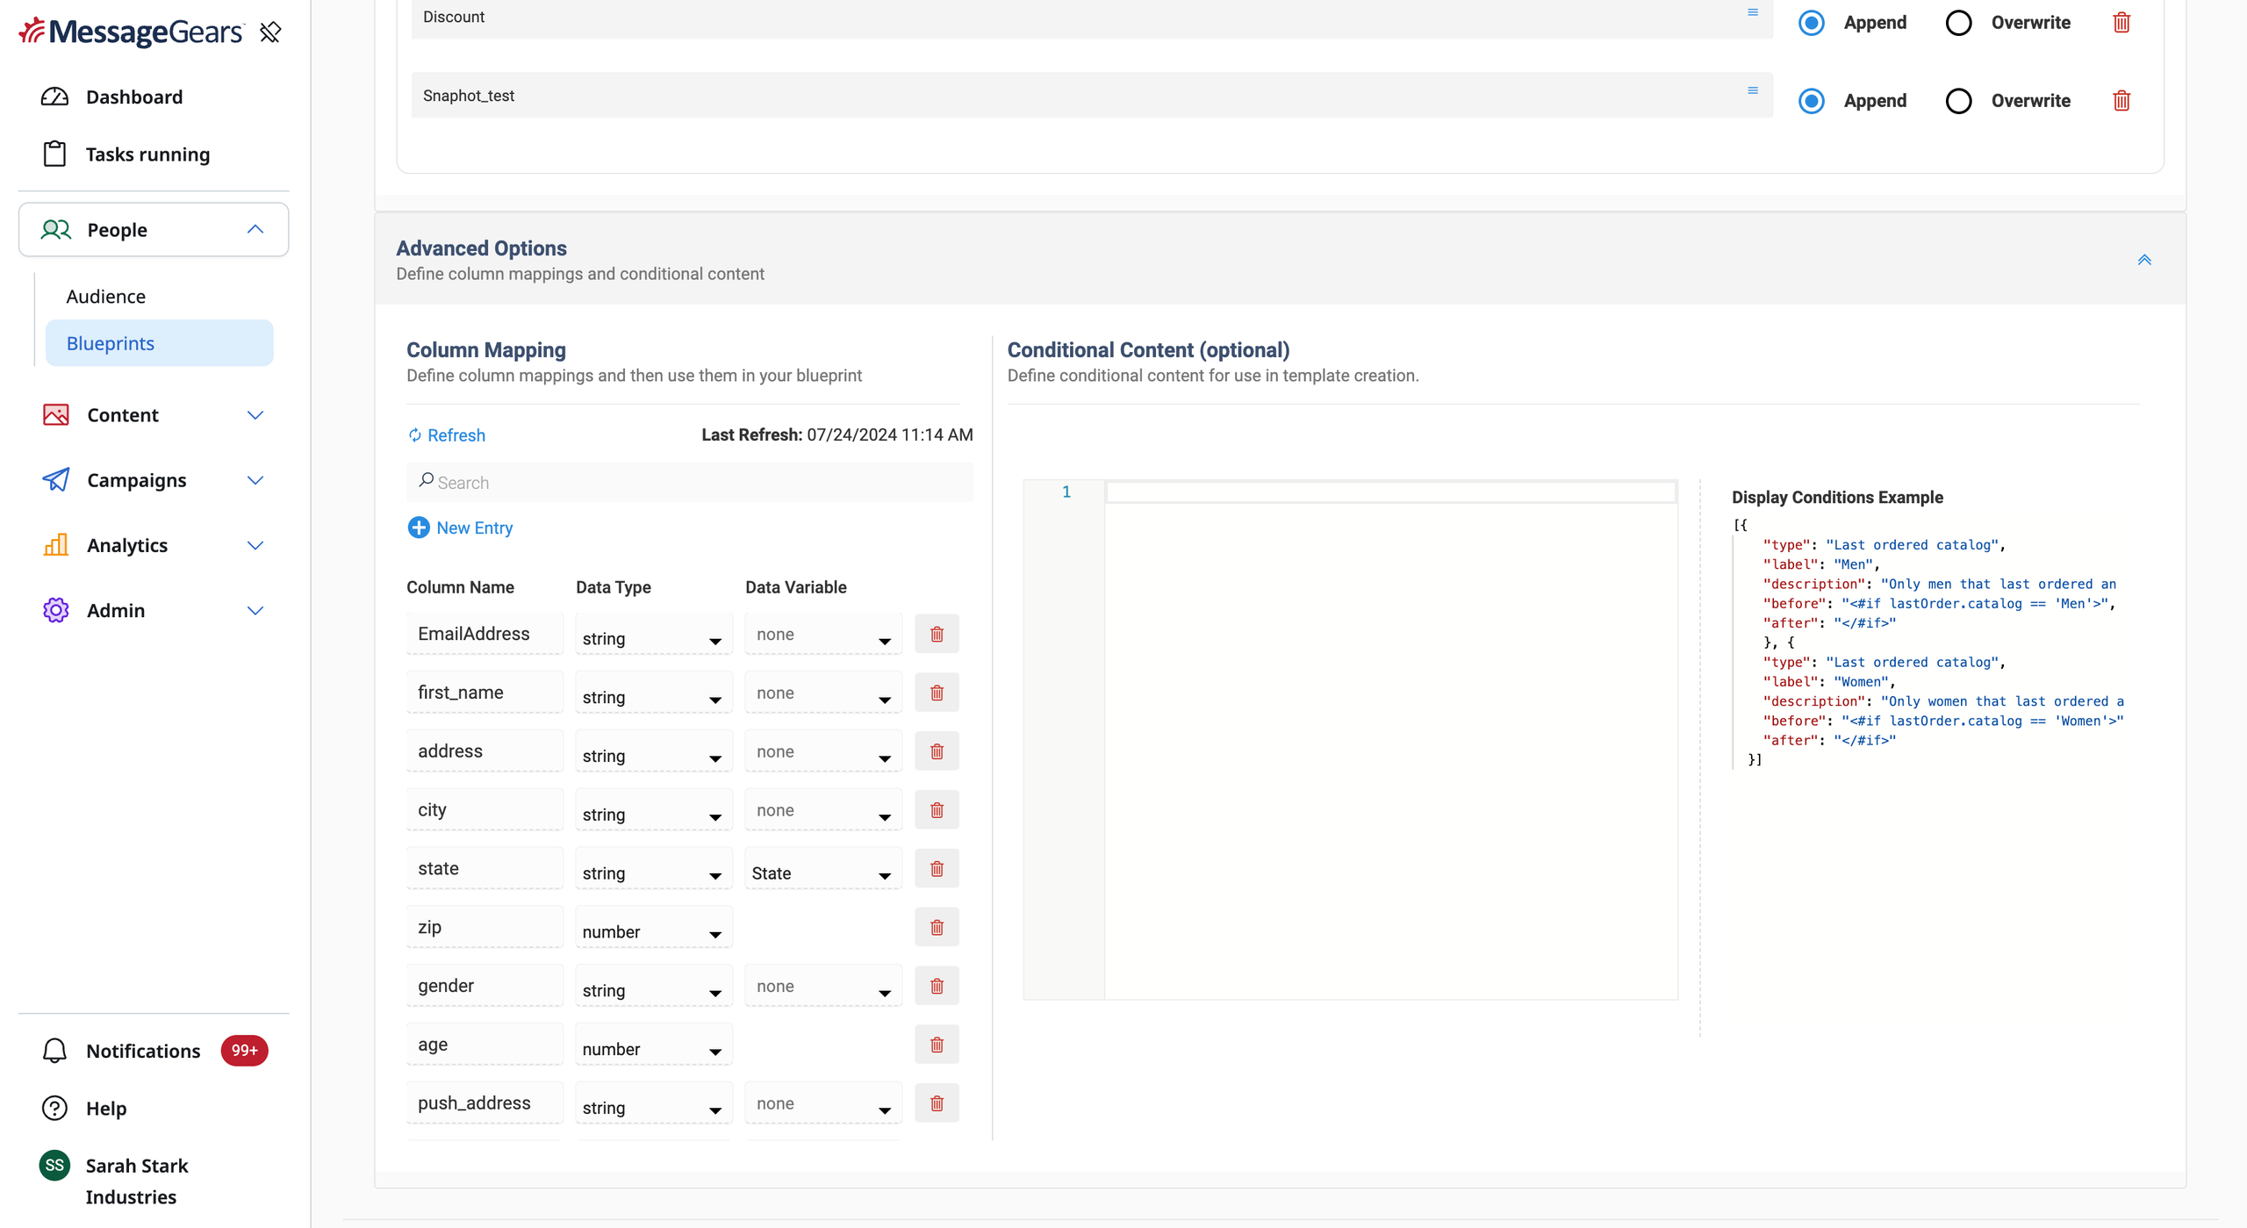Click the plus icon for New Entry

click(419, 527)
